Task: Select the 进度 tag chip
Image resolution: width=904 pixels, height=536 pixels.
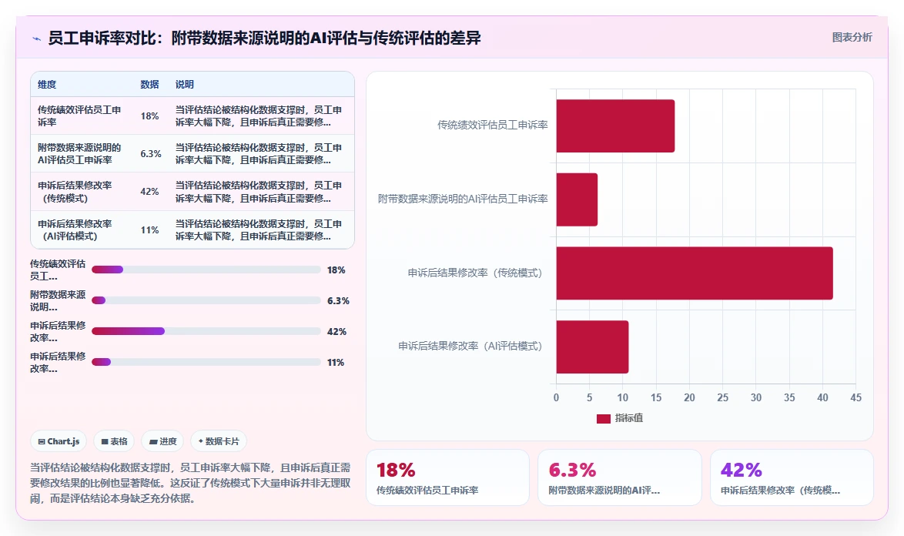Action: coord(162,441)
